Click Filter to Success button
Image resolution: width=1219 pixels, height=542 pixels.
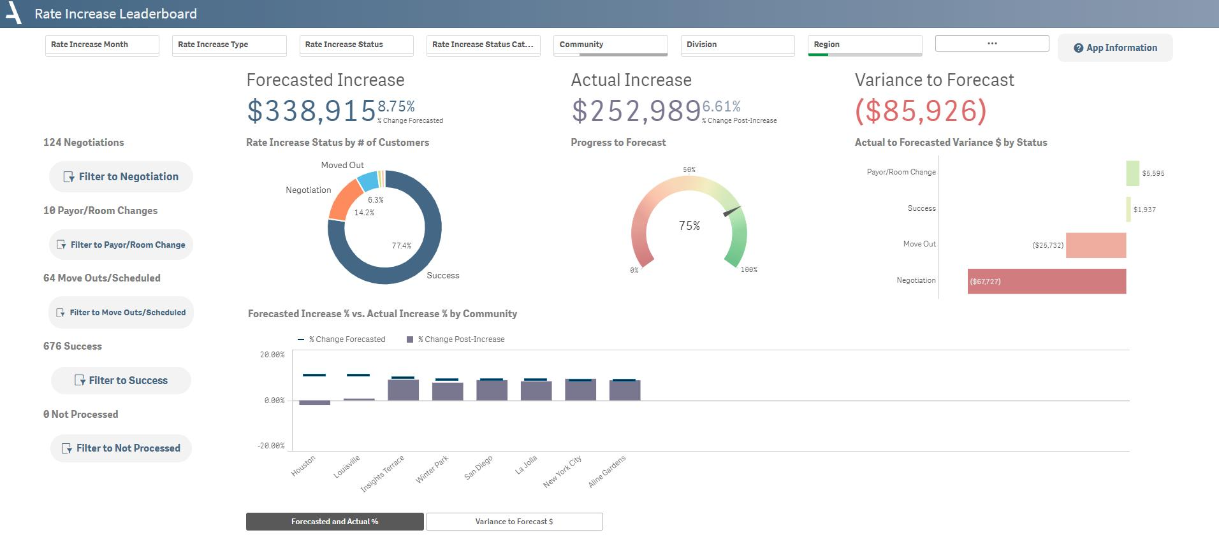point(121,380)
